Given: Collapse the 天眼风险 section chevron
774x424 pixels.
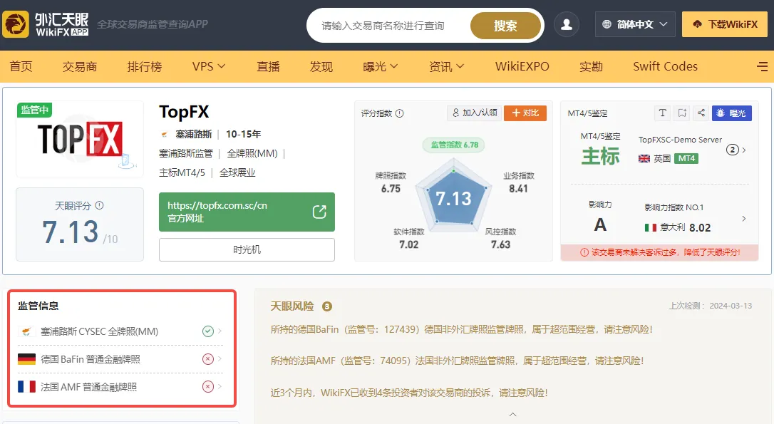Looking at the screenshot, I should pos(513,414).
